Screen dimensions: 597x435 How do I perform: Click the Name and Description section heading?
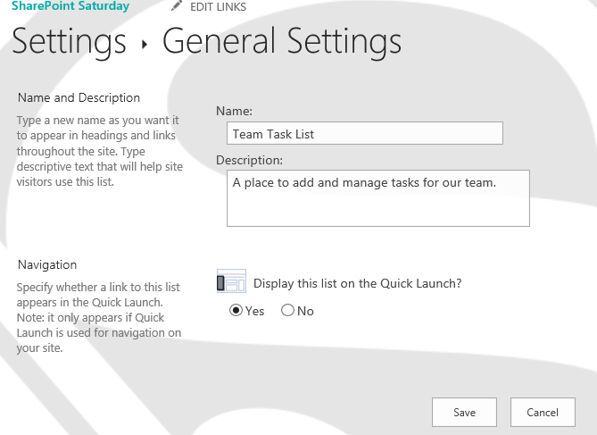[79, 97]
